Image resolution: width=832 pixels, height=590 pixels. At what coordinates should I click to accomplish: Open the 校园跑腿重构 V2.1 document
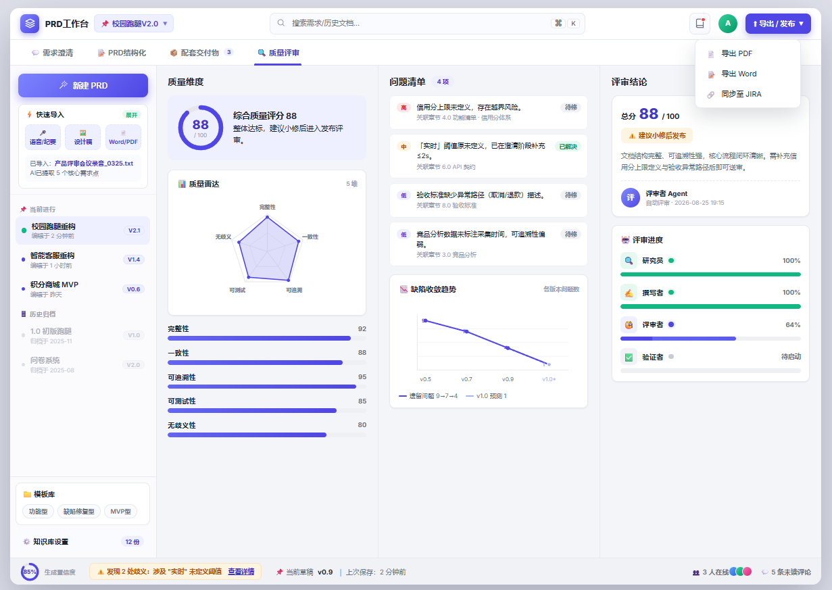pyautogui.click(x=82, y=230)
